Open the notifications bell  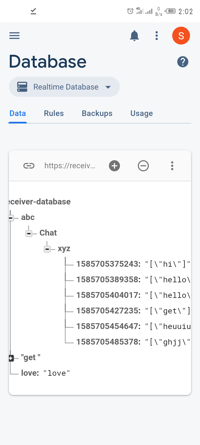click(x=134, y=36)
